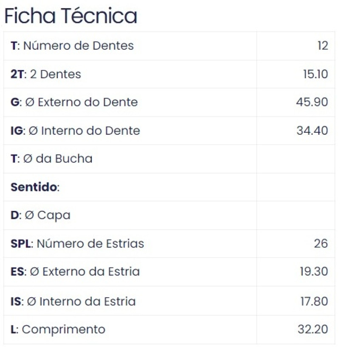Select the 2T: 2 Dentes label
Image resolution: width=340 pixels, height=347 pixels.
point(45,74)
